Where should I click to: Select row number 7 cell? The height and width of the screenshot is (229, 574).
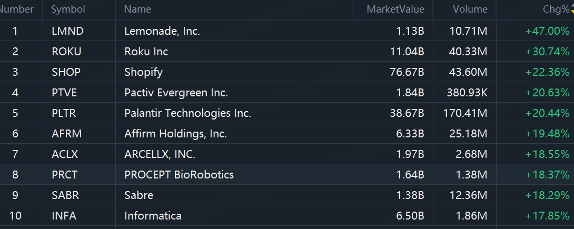click(15, 154)
